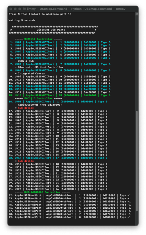Click the 'Waiting 5 seconds:' line
The image size is (146, 235).
coord(23,20)
